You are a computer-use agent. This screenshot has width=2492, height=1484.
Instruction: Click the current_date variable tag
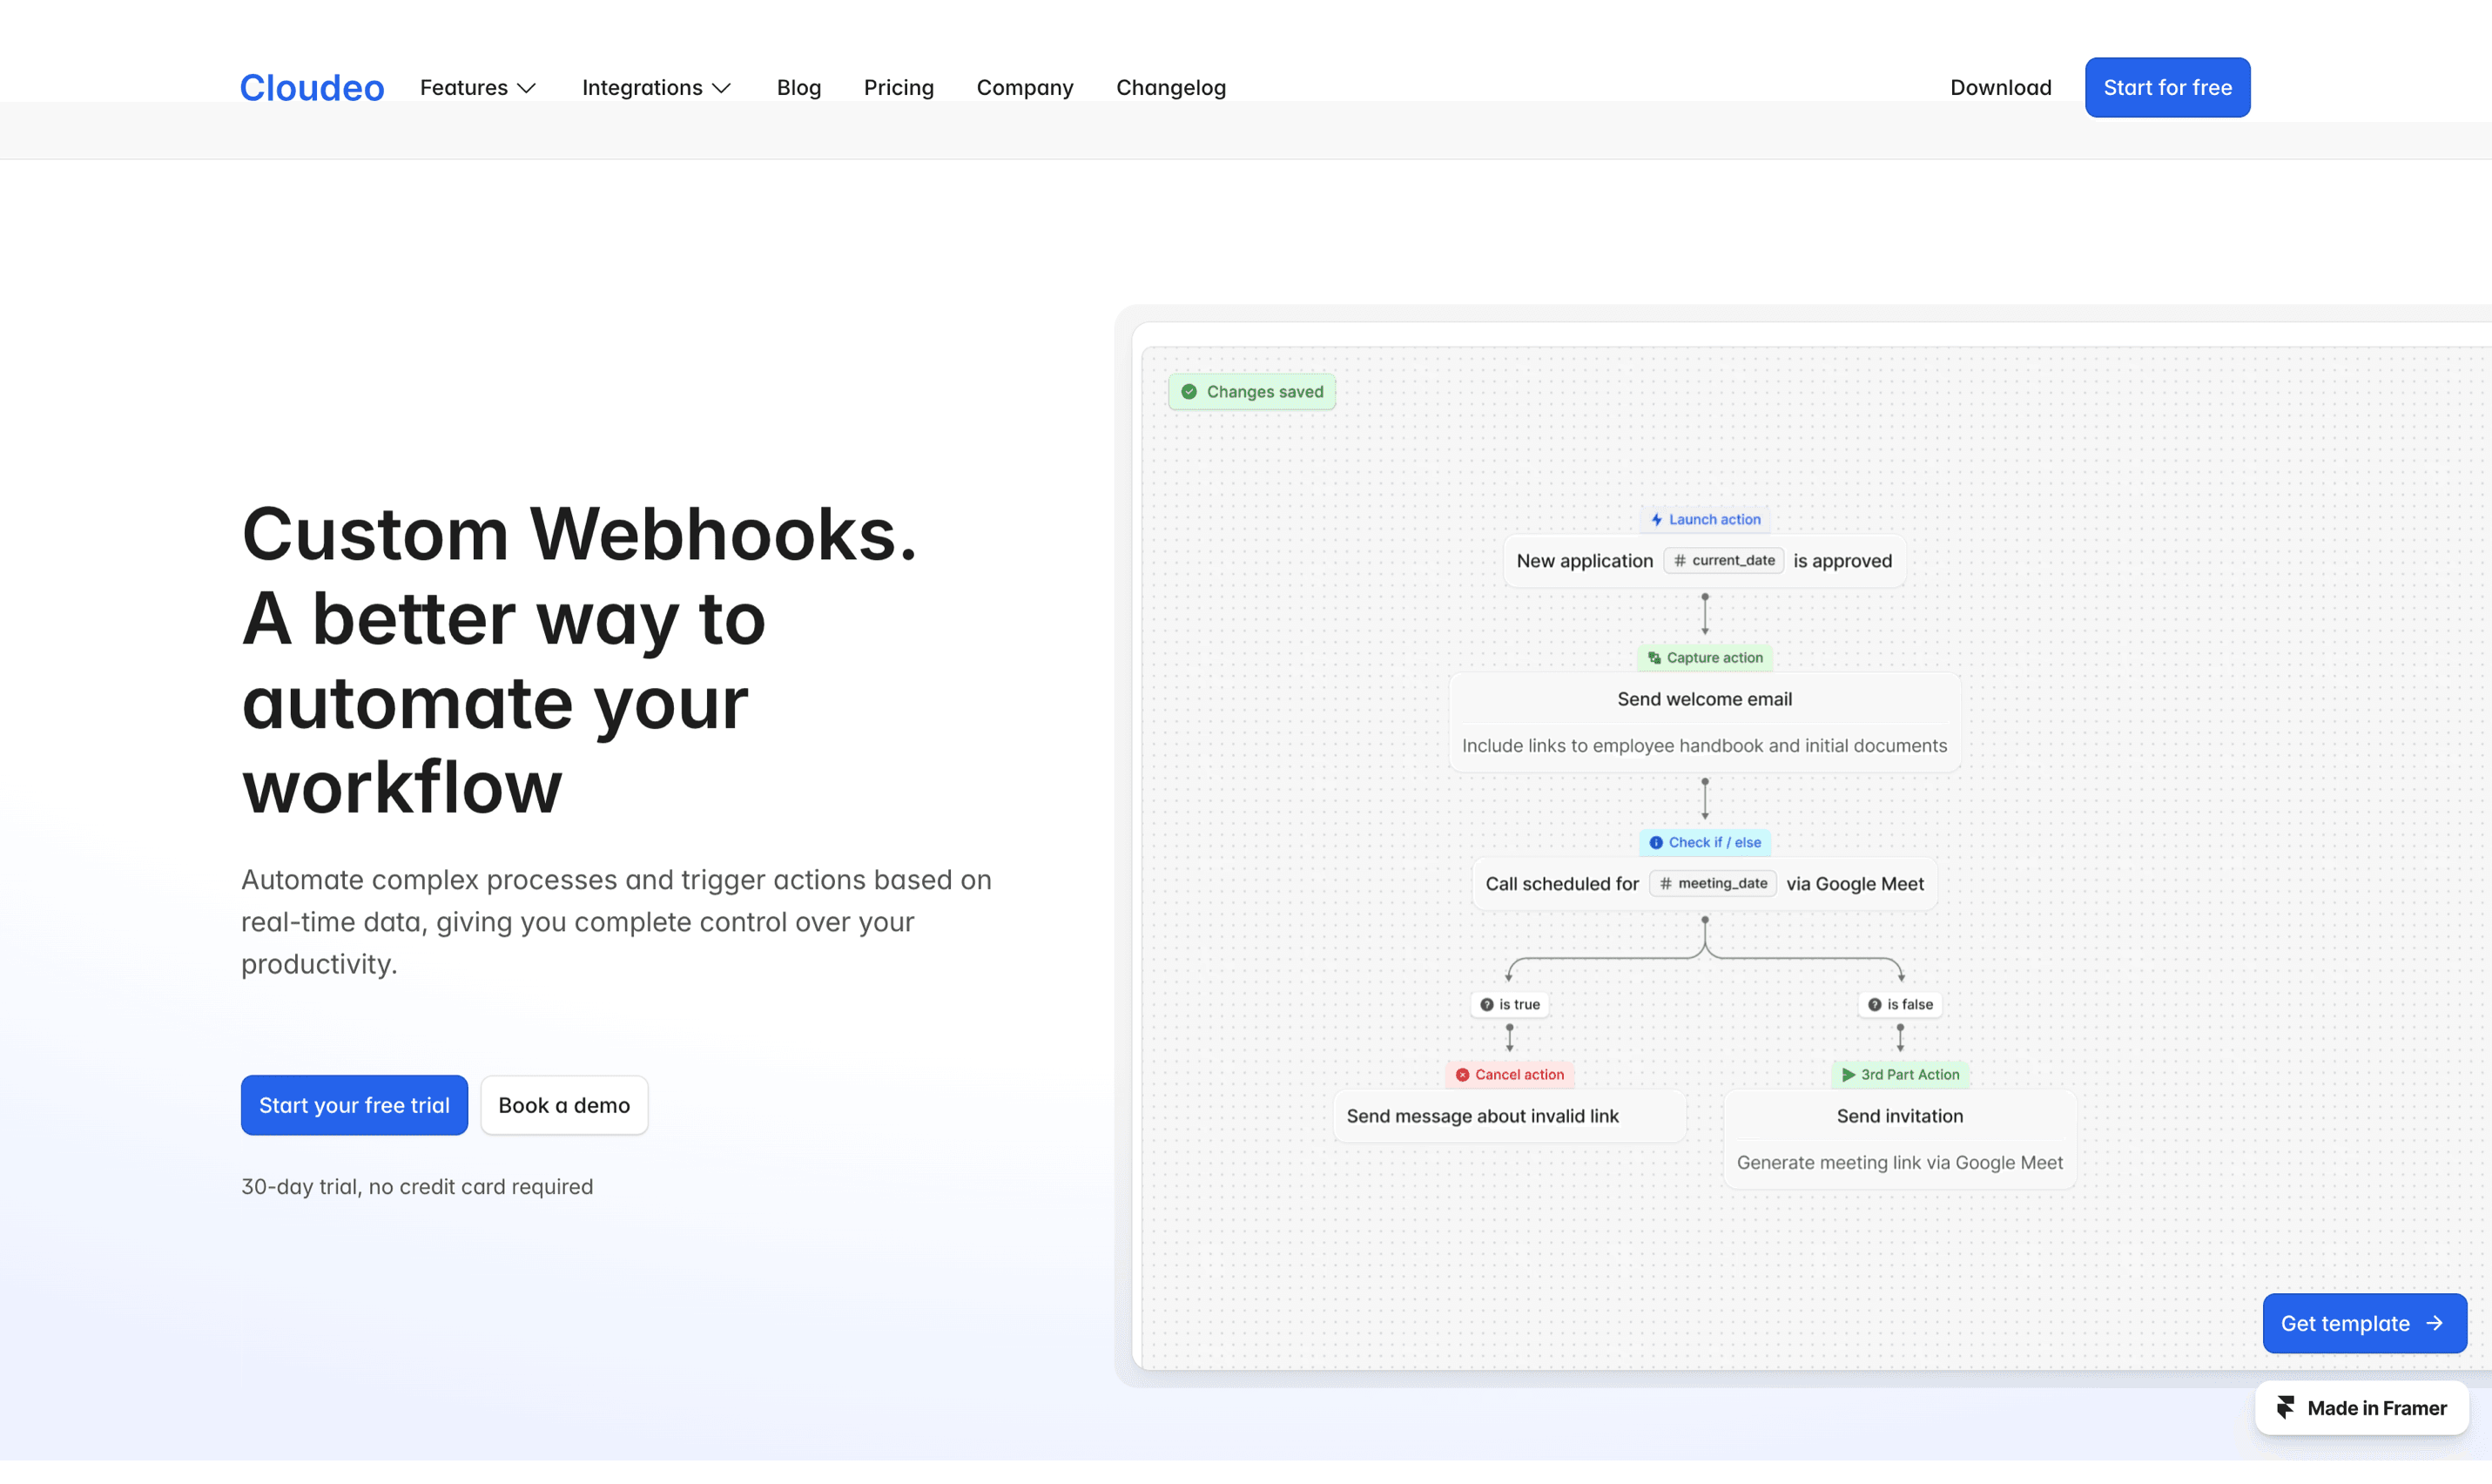point(1723,561)
